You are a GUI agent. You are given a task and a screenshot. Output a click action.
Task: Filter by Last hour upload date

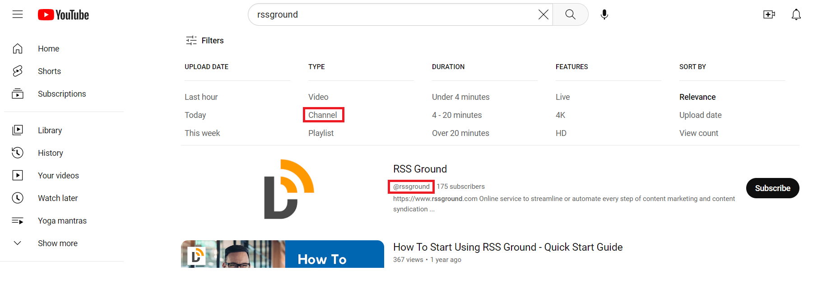201,97
